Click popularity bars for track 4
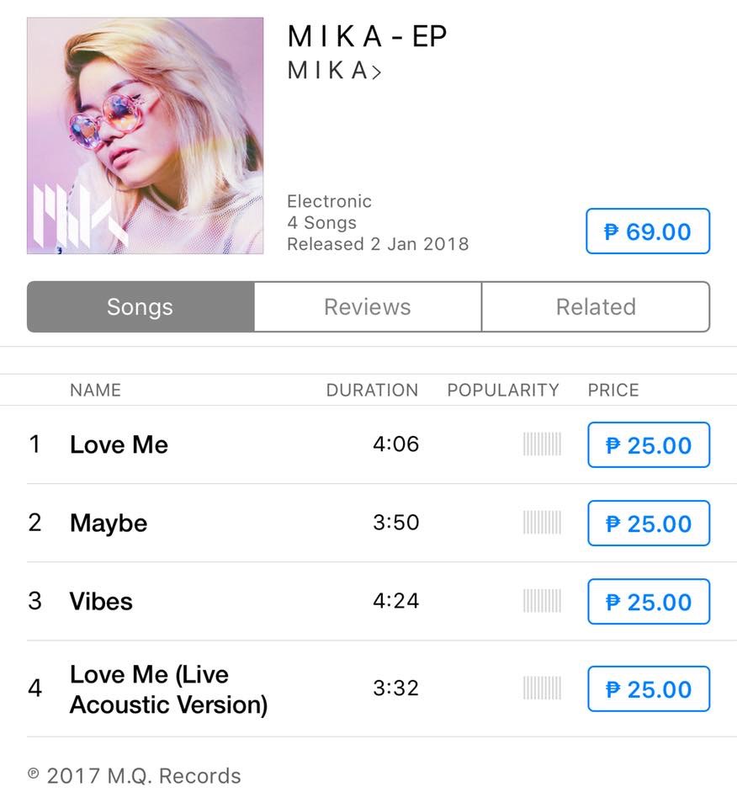 [542, 688]
